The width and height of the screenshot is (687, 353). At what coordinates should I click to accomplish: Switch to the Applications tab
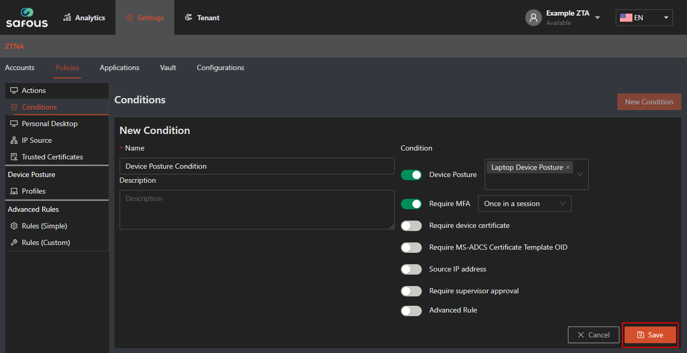(120, 68)
